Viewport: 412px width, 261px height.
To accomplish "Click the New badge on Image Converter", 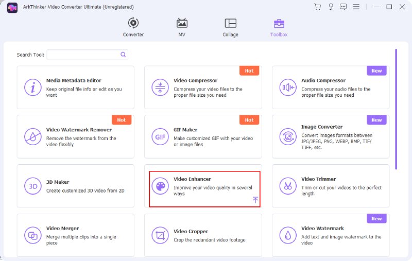I will [x=376, y=120].
